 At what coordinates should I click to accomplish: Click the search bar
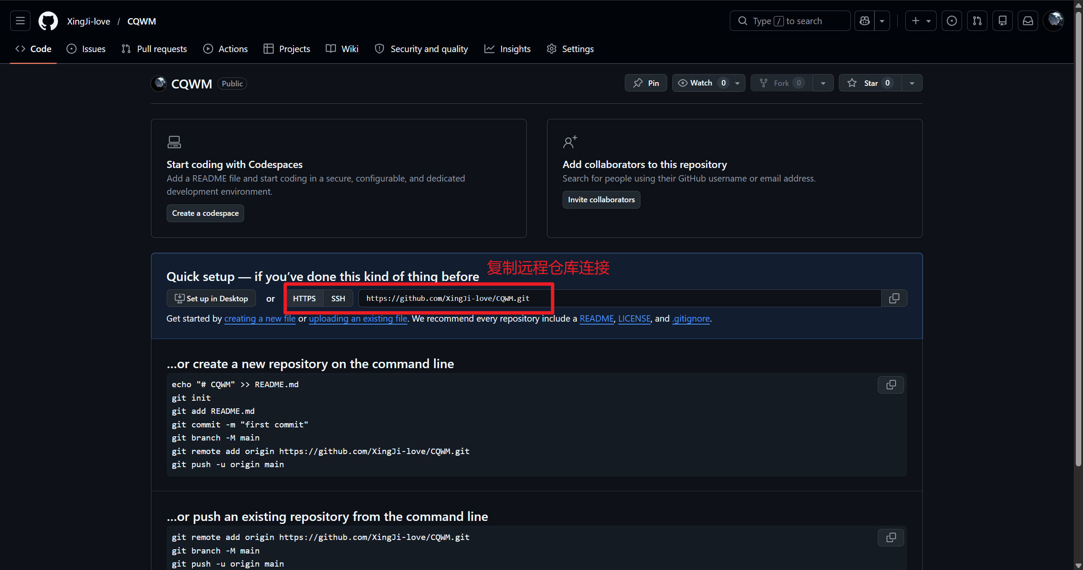pos(790,21)
